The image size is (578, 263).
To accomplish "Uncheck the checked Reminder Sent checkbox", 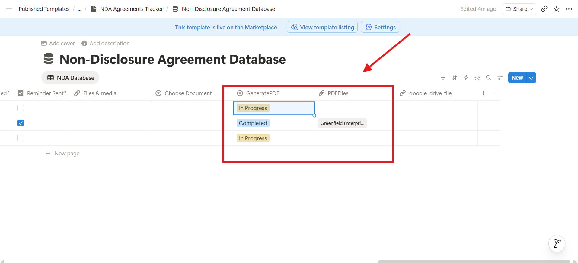I will [21, 123].
